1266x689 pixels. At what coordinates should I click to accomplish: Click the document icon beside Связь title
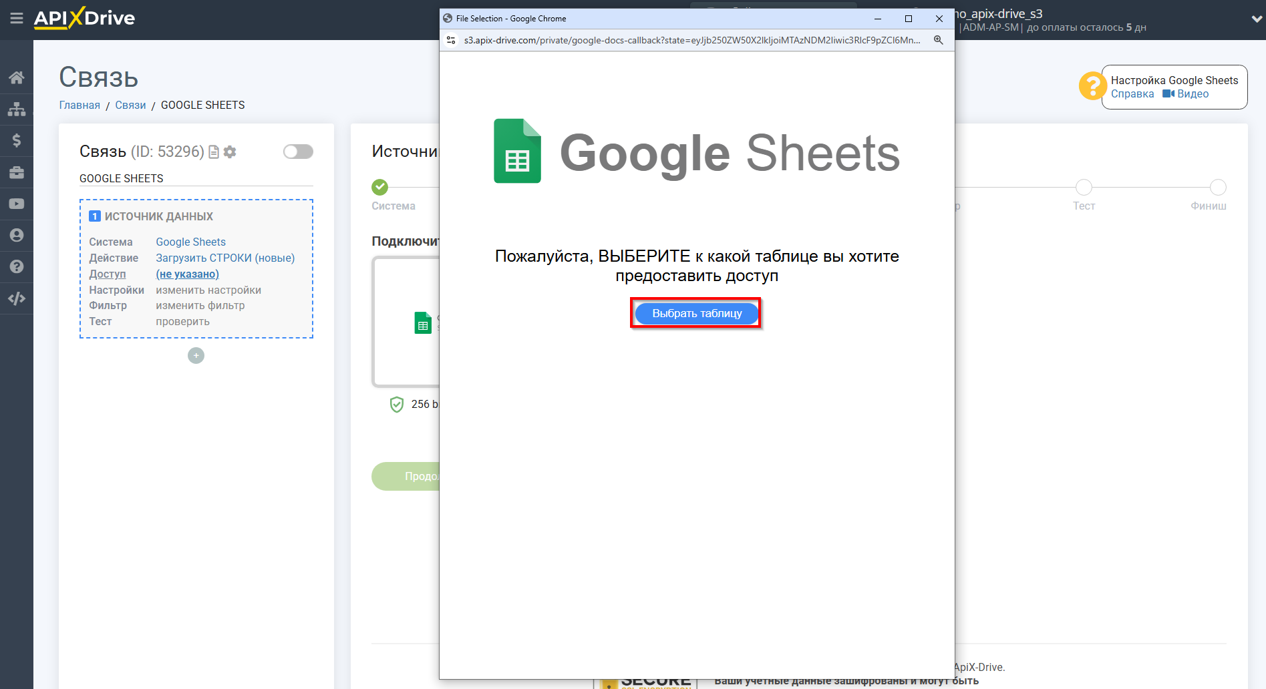click(213, 152)
